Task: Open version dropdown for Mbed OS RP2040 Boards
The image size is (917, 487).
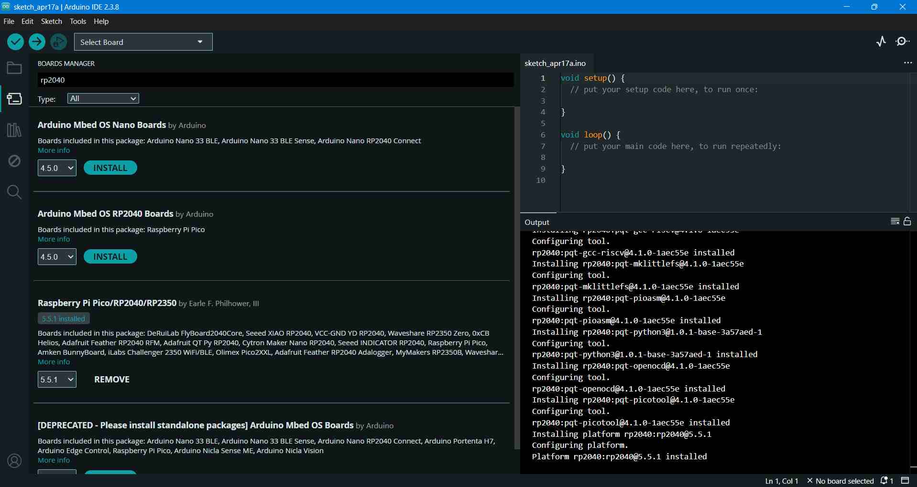Action: click(57, 257)
